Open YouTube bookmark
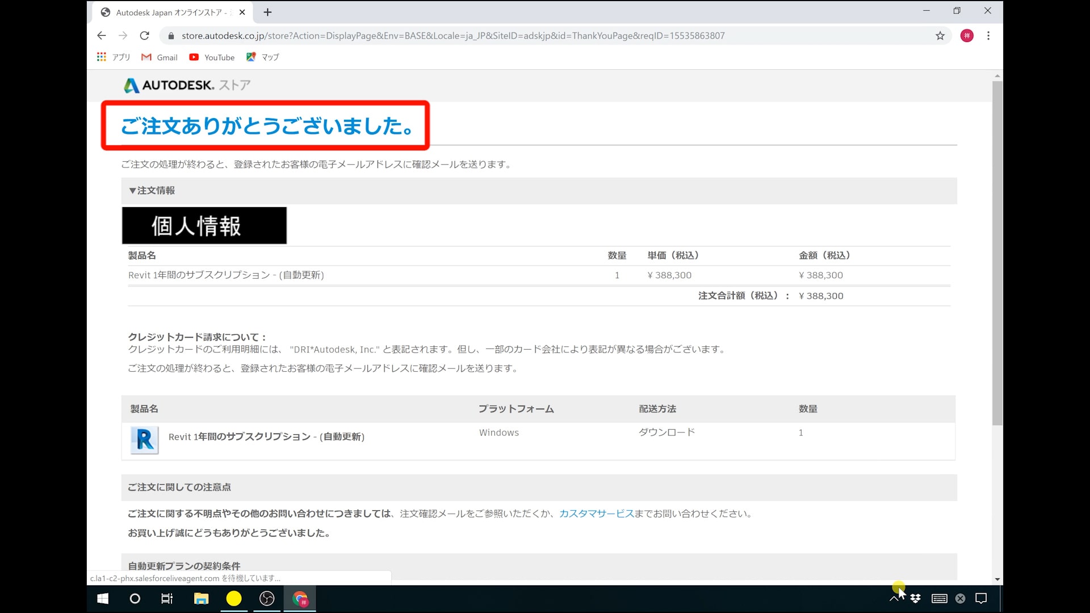 click(x=212, y=57)
